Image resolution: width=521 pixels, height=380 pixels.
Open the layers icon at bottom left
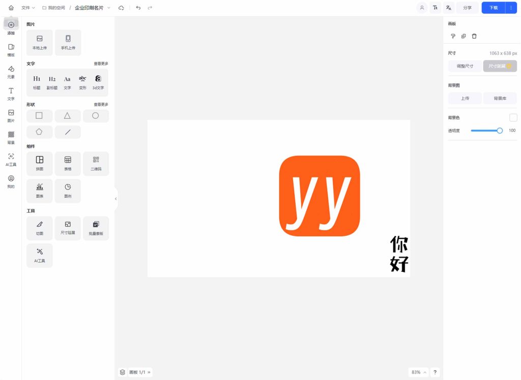coord(122,372)
